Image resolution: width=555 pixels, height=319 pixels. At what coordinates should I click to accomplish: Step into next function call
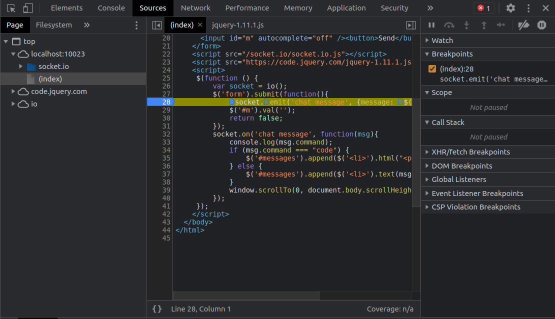click(x=466, y=25)
